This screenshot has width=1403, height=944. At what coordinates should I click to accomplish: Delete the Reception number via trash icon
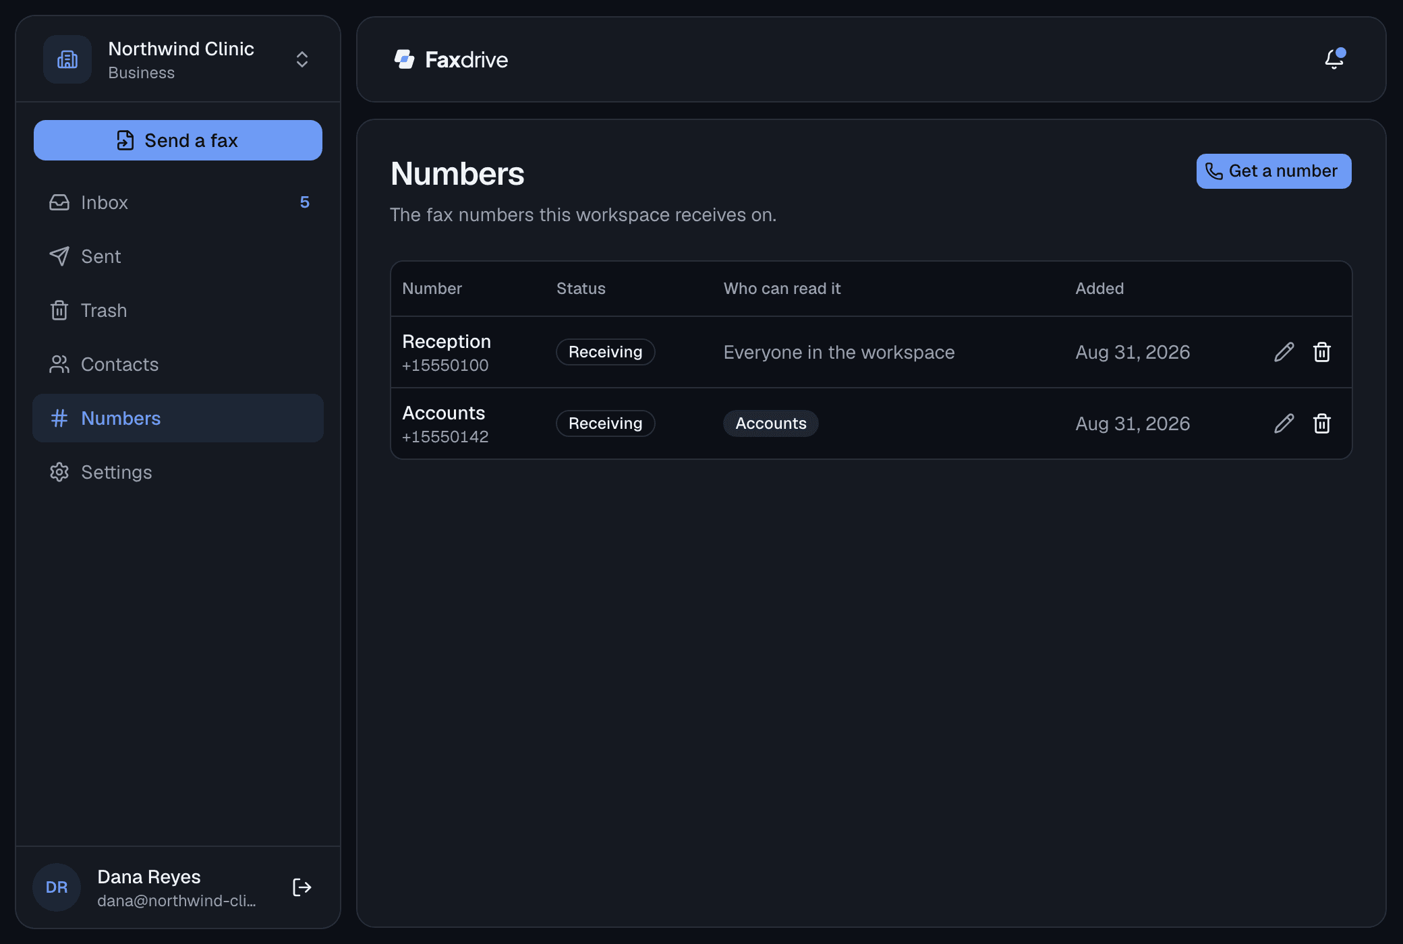click(x=1322, y=352)
